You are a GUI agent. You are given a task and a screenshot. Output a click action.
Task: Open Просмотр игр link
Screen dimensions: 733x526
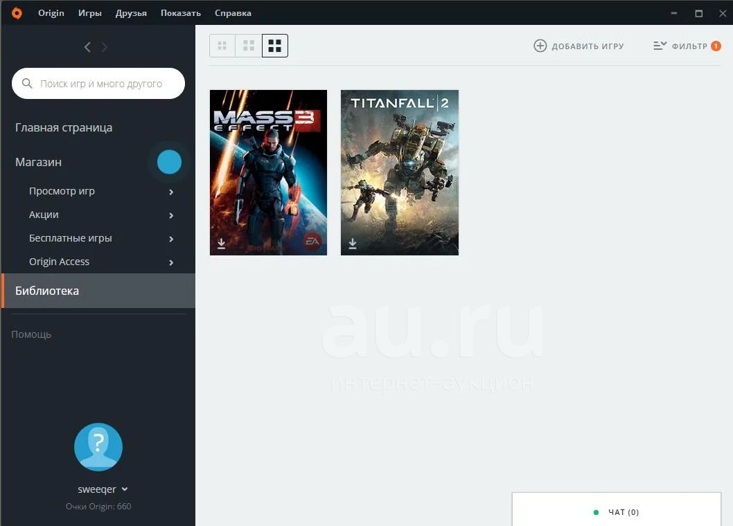click(x=62, y=191)
